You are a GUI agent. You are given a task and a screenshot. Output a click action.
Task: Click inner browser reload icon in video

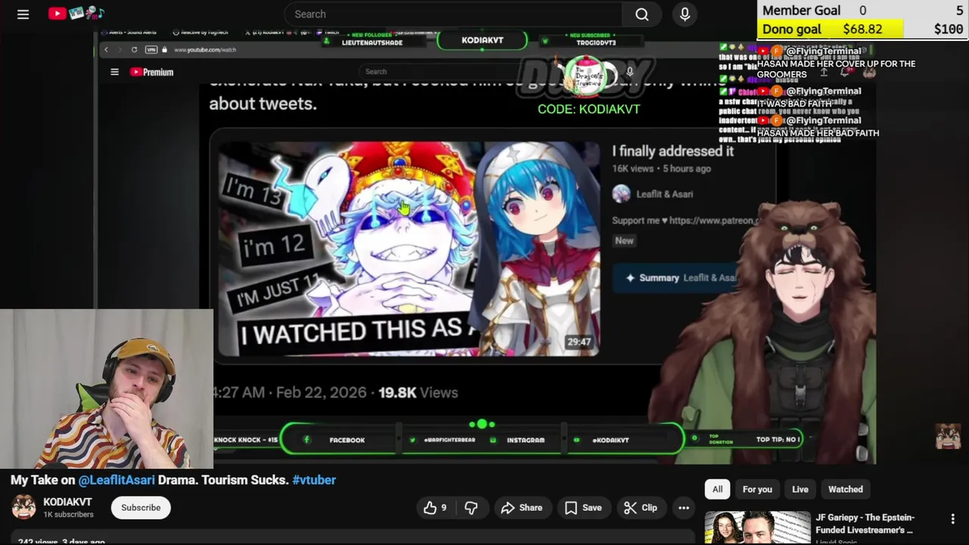134,50
